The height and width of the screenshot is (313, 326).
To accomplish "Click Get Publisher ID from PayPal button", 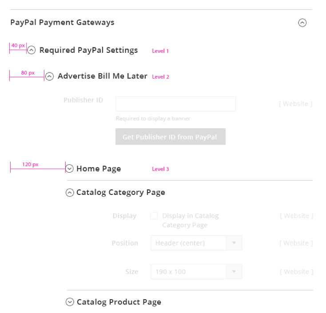I will (x=170, y=137).
